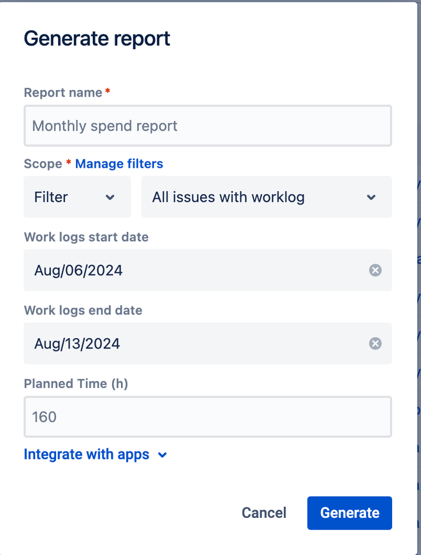The image size is (421, 555).
Task: Focus the Planned Time hours field
Action: click(208, 417)
